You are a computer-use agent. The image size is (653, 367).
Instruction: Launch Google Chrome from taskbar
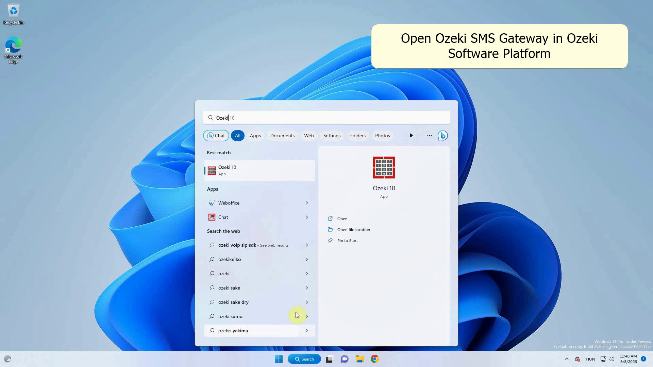375,359
